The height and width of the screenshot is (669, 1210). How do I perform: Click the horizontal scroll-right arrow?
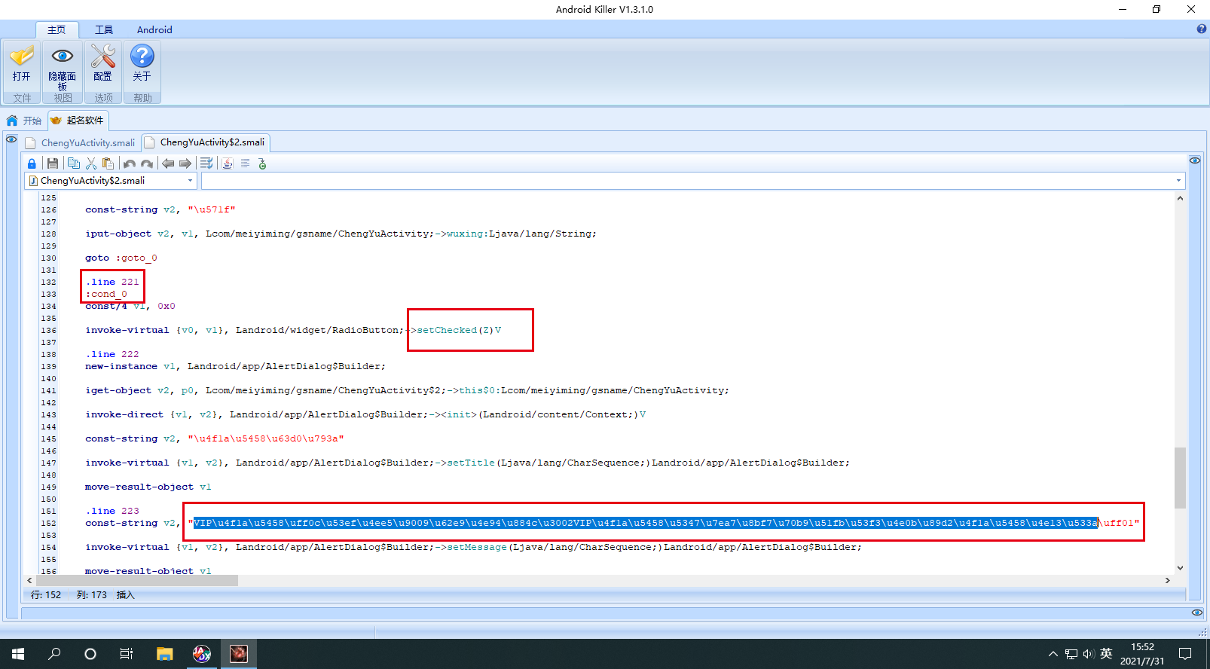[x=1168, y=580]
